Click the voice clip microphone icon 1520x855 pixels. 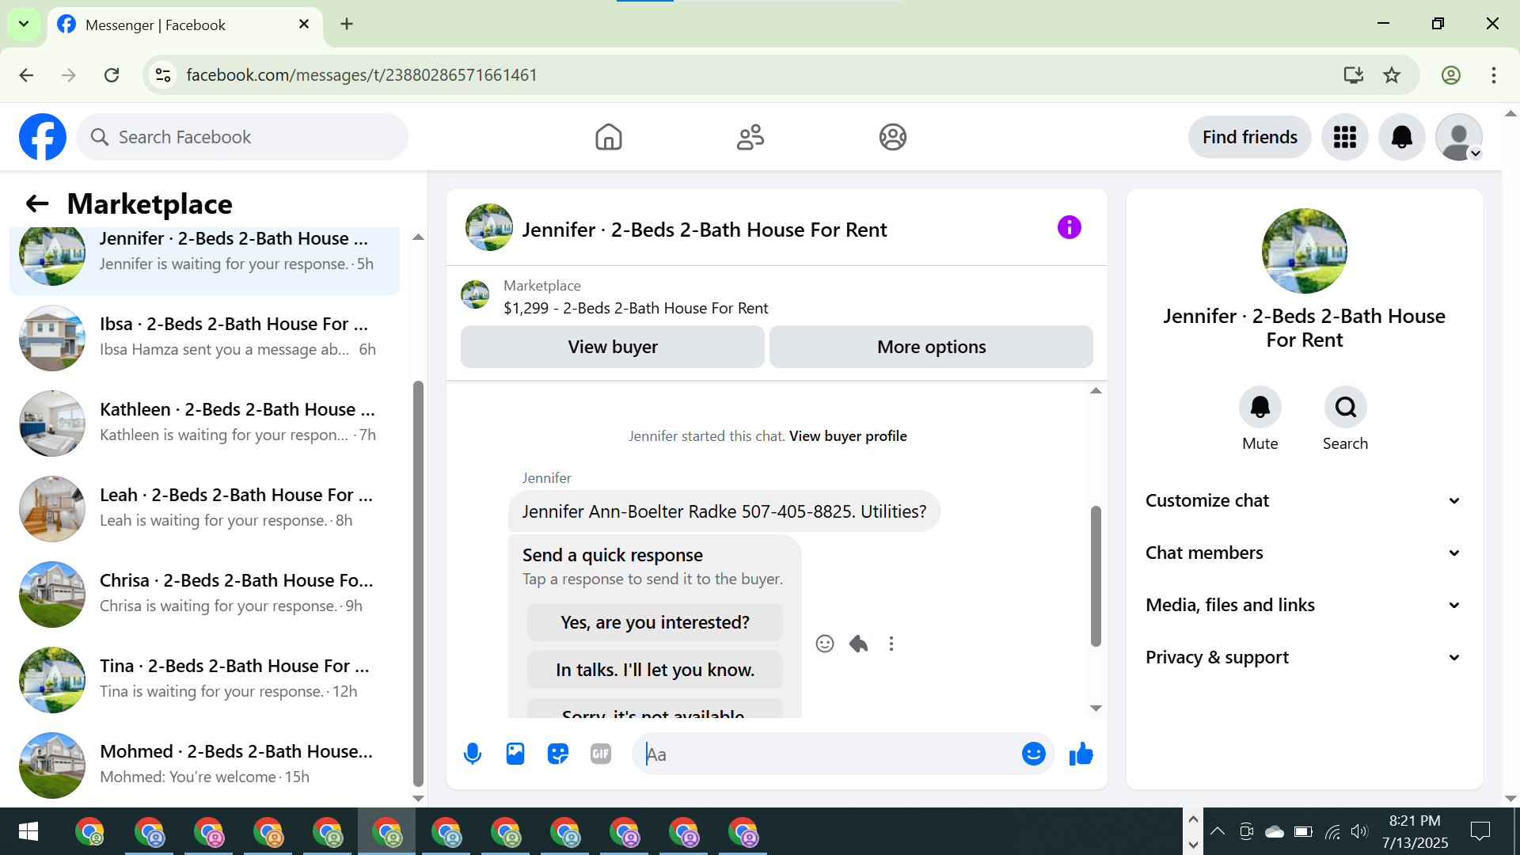pyautogui.click(x=473, y=754)
